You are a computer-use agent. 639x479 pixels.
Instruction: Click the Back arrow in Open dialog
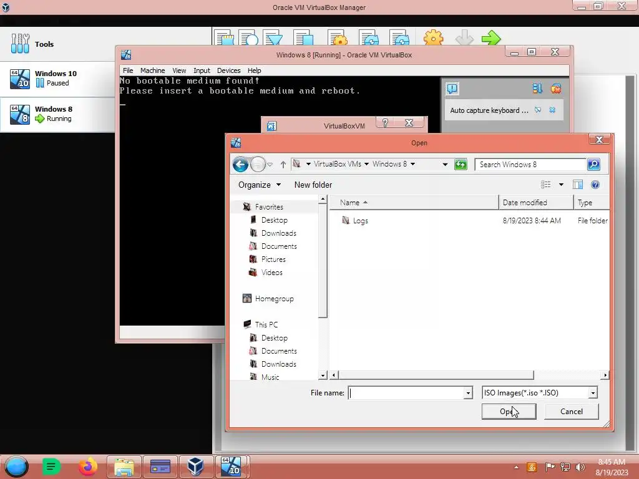240,165
